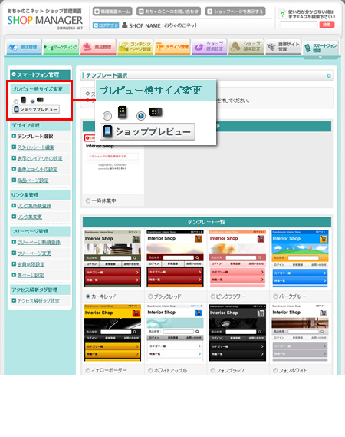Click the SHOP MANAGER logo

point(44,20)
